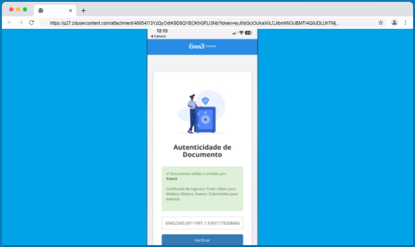This screenshot has width=415, height=247.
Task: Close the current browser tab
Action: coord(70,11)
